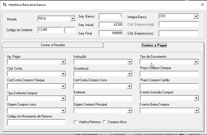Expand the Tipo de Documento dropdown

[195, 62]
